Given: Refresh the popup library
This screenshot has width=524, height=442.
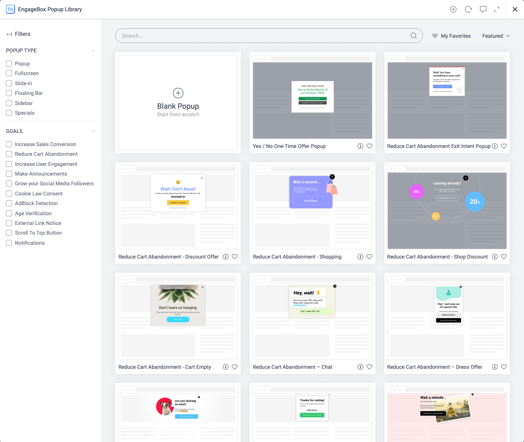Looking at the screenshot, I should pyautogui.click(x=468, y=9).
